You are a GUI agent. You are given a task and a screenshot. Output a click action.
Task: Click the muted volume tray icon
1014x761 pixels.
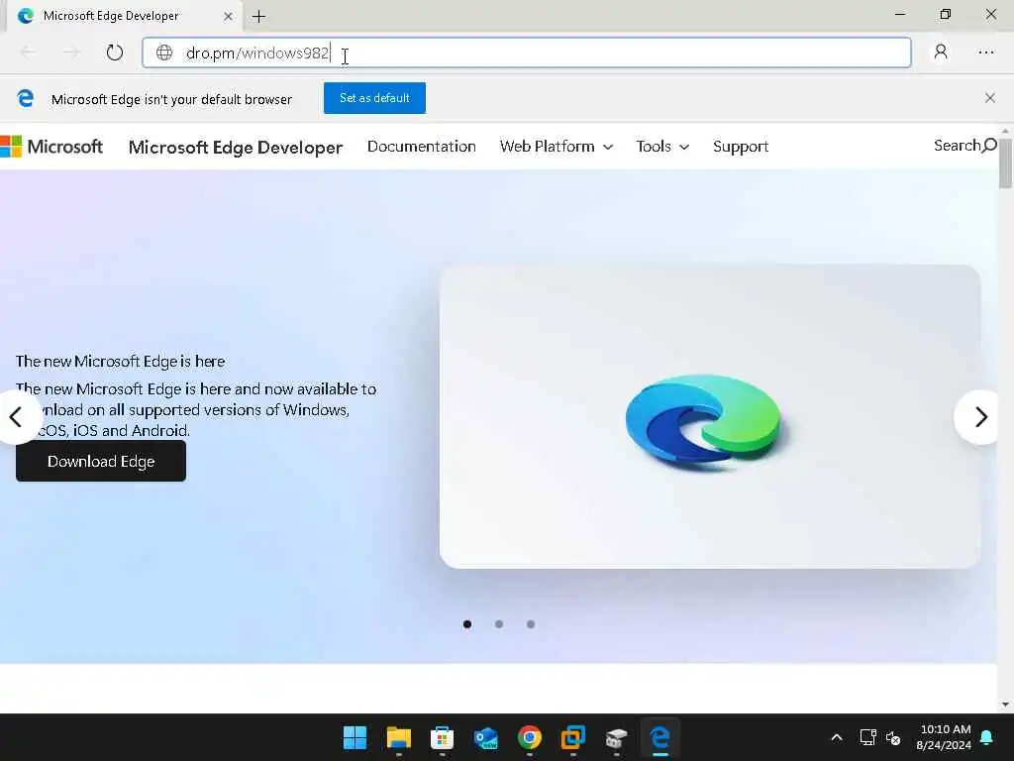click(x=893, y=737)
